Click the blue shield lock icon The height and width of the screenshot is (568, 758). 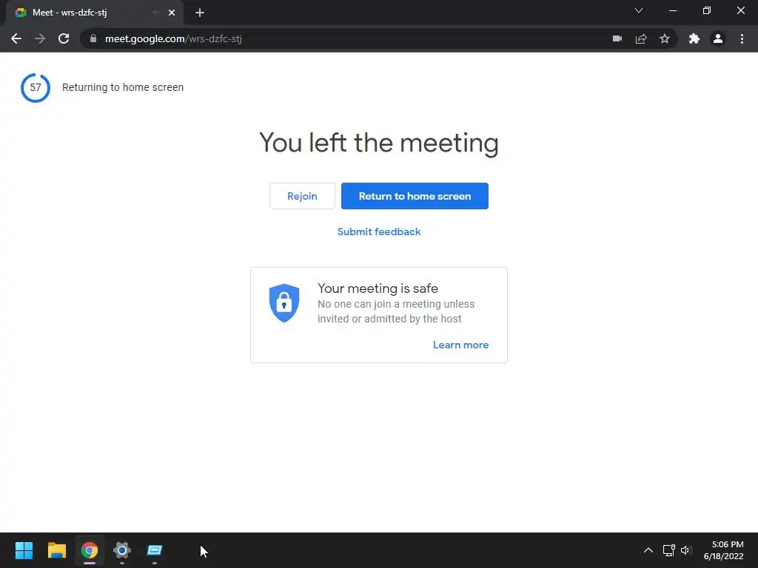[284, 302]
